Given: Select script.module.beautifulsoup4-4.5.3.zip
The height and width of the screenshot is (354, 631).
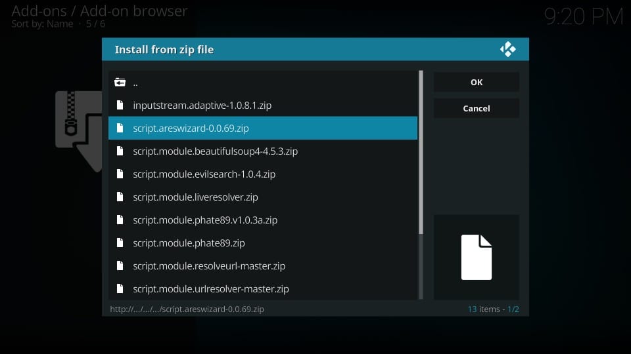Looking at the screenshot, I should point(263,151).
